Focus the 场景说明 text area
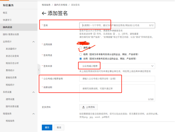Viewport: 175px width, 132px height. tap(117, 93)
